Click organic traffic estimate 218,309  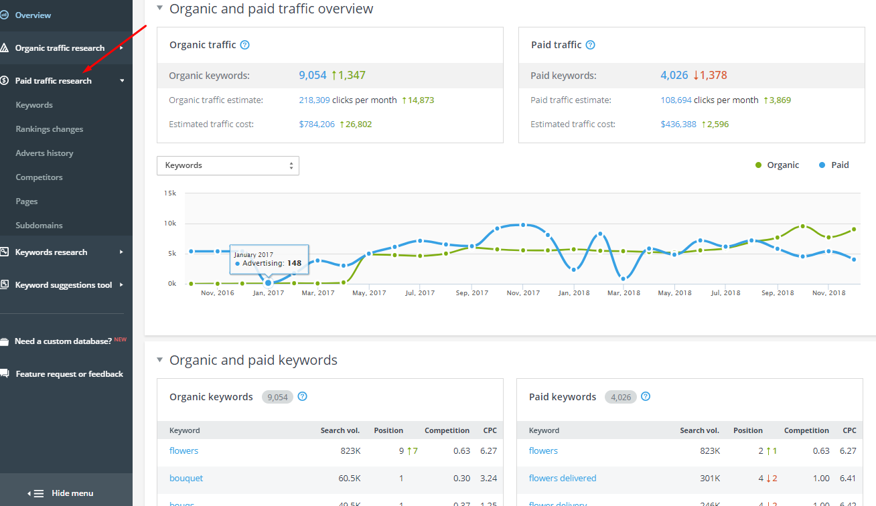[x=314, y=100]
